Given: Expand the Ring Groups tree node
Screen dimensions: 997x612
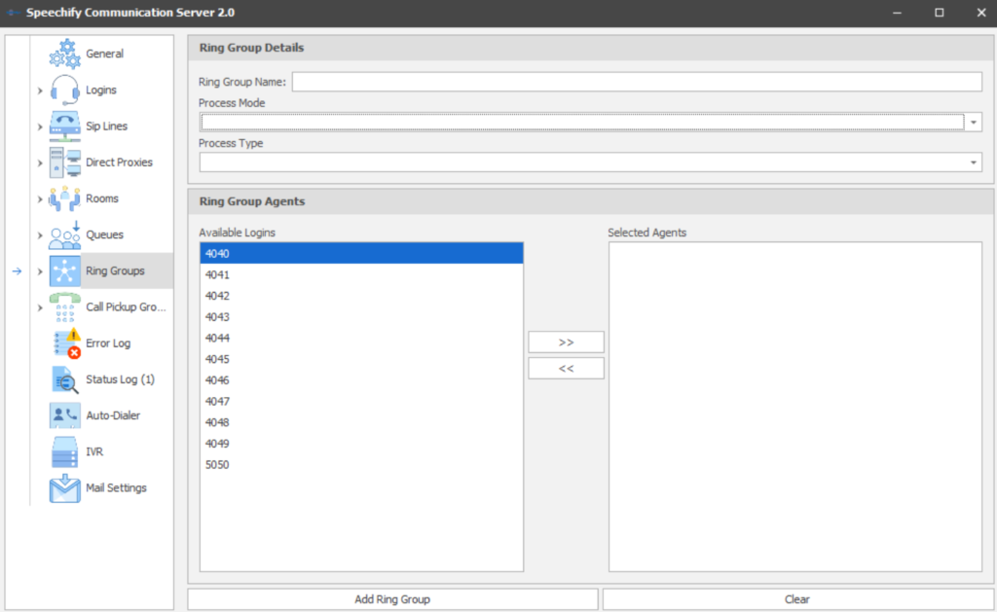Looking at the screenshot, I should 40,272.
